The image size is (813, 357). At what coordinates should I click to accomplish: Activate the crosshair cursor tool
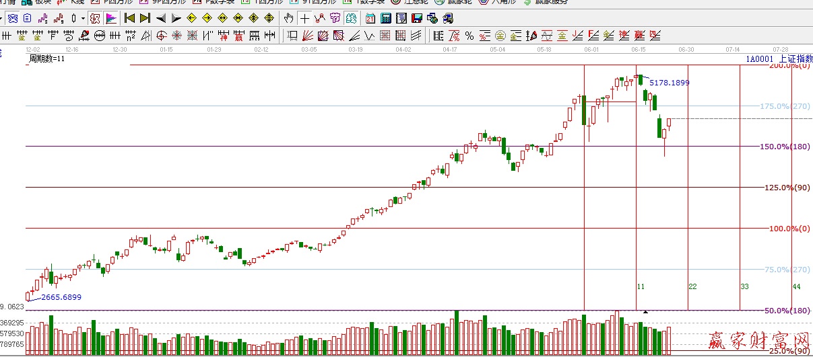305,18
